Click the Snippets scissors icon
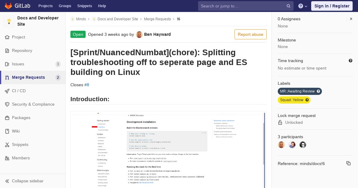The height and width of the screenshot is (188, 358). point(7,145)
